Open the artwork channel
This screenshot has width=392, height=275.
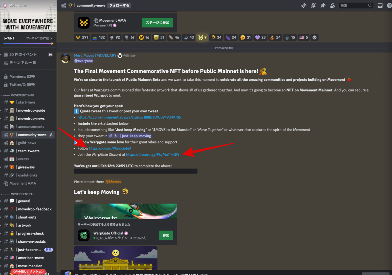[x=28, y=225]
